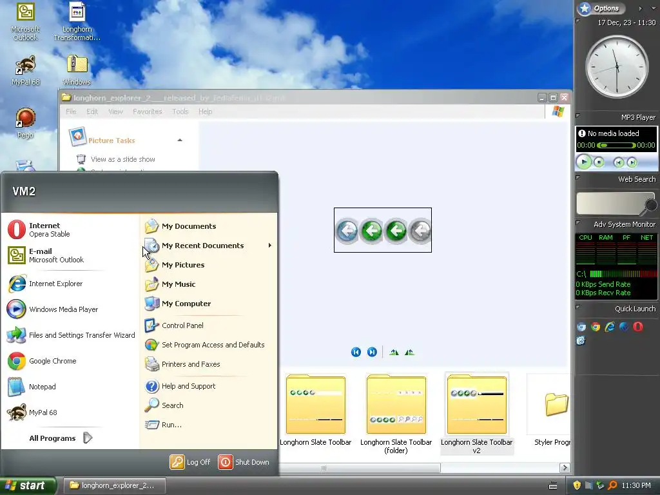Image resolution: width=660 pixels, height=495 pixels.
Task: Open the Adv System Monitor corner menu
Action: tap(578, 222)
